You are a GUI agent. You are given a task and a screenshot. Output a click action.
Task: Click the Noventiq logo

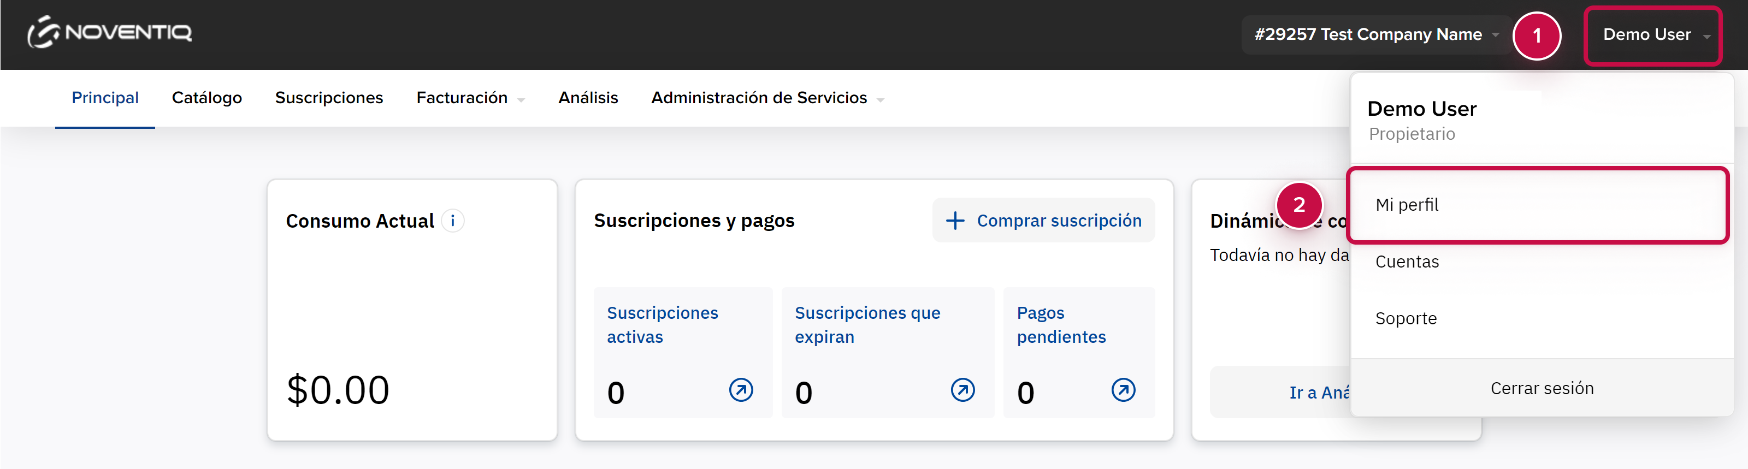[x=109, y=33]
